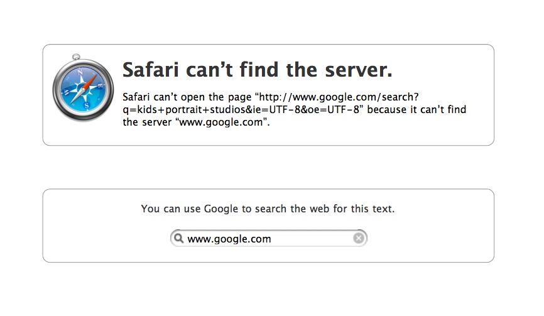The height and width of the screenshot is (316, 544).
Task: Click empty space in search field after the text
Action: [x=314, y=239]
